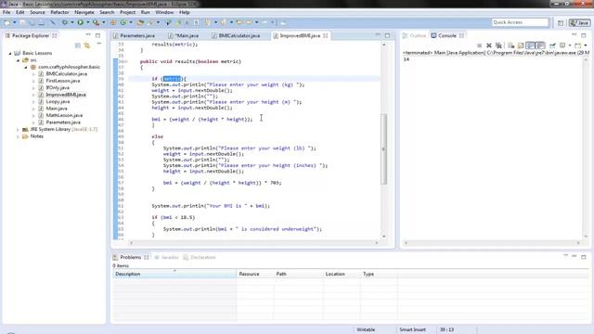
Task: Sort problems by the Description column header
Action: point(174,274)
